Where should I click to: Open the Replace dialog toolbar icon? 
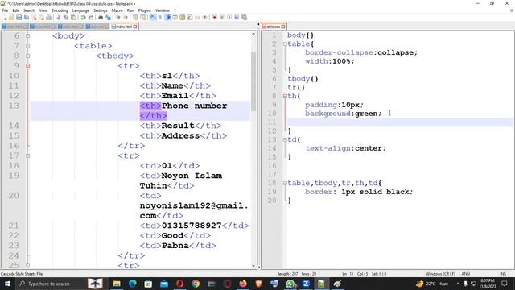[108, 17]
